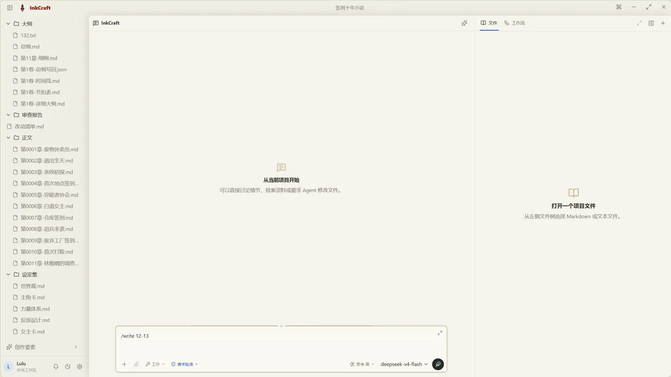Click the plus icon in chat input
Screen dimensions: 671x377
click(124, 364)
